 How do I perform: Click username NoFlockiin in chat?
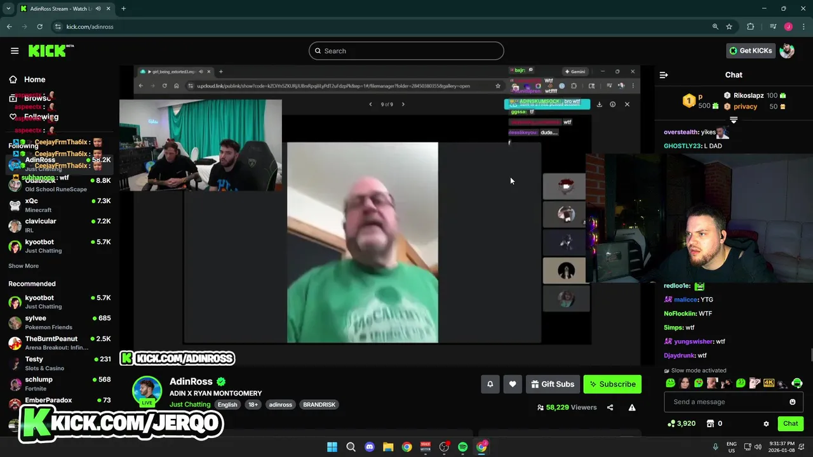tap(680, 314)
